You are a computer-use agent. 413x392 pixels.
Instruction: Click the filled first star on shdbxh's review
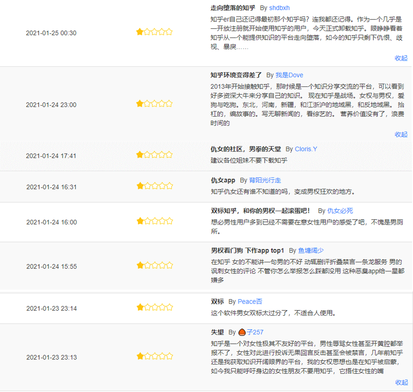[x=140, y=32]
